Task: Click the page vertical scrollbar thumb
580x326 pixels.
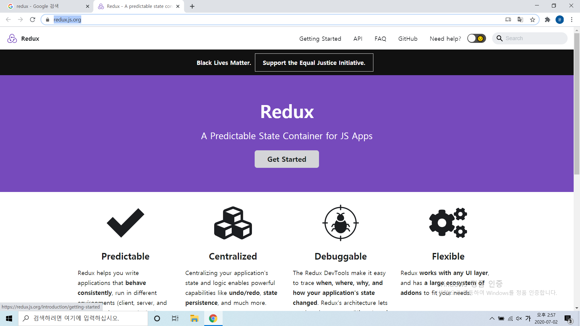Action: point(577,103)
